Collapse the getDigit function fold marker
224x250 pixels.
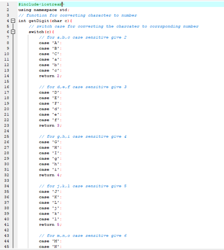[13, 21]
